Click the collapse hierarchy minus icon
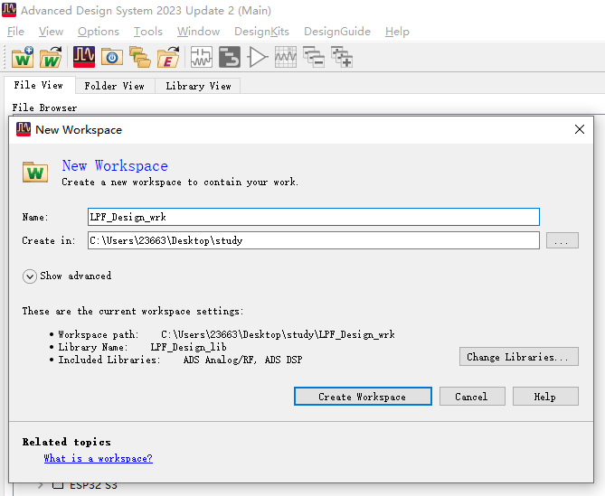 [313, 57]
